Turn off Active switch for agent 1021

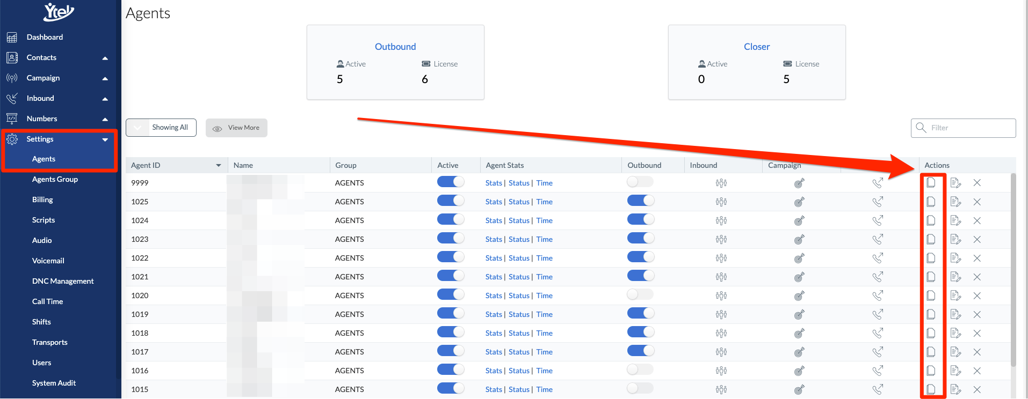pos(451,276)
